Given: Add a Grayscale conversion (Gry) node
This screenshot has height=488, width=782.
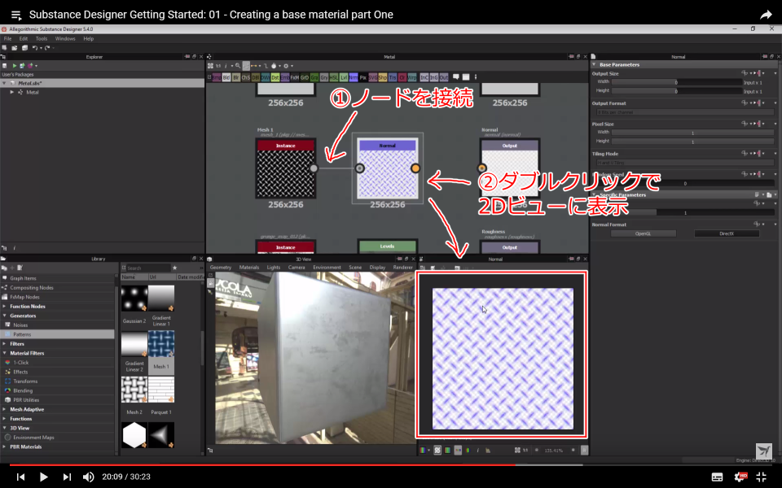Looking at the screenshot, I should coord(324,78).
